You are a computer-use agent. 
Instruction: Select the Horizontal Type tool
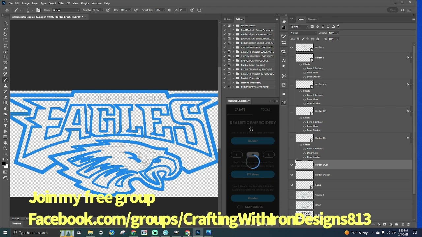[x=5, y=125]
